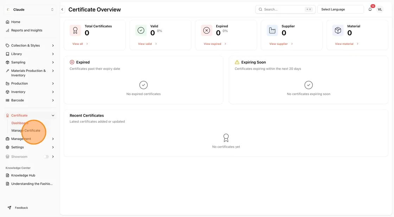Click the Certificate Overview page title

(x=95, y=9)
